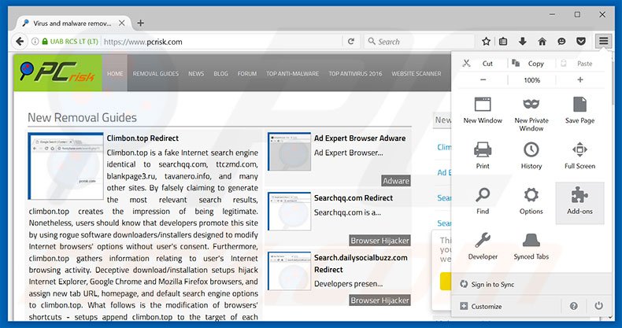Bookmark this page with star icon
The height and width of the screenshot is (328, 622).
486,41
